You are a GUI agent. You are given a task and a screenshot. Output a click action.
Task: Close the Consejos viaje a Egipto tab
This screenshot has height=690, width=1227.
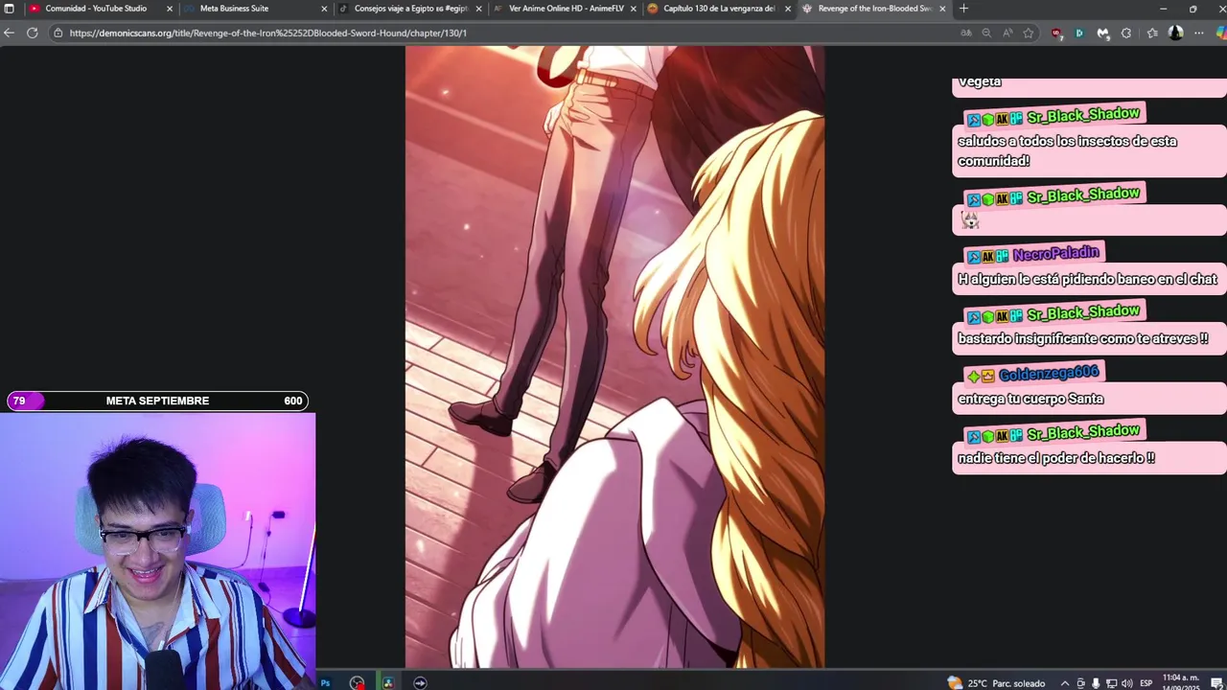tap(478, 9)
